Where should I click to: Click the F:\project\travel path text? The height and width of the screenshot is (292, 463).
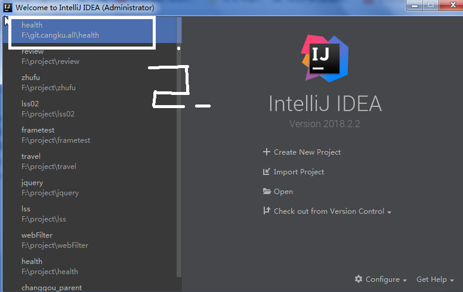(x=49, y=167)
